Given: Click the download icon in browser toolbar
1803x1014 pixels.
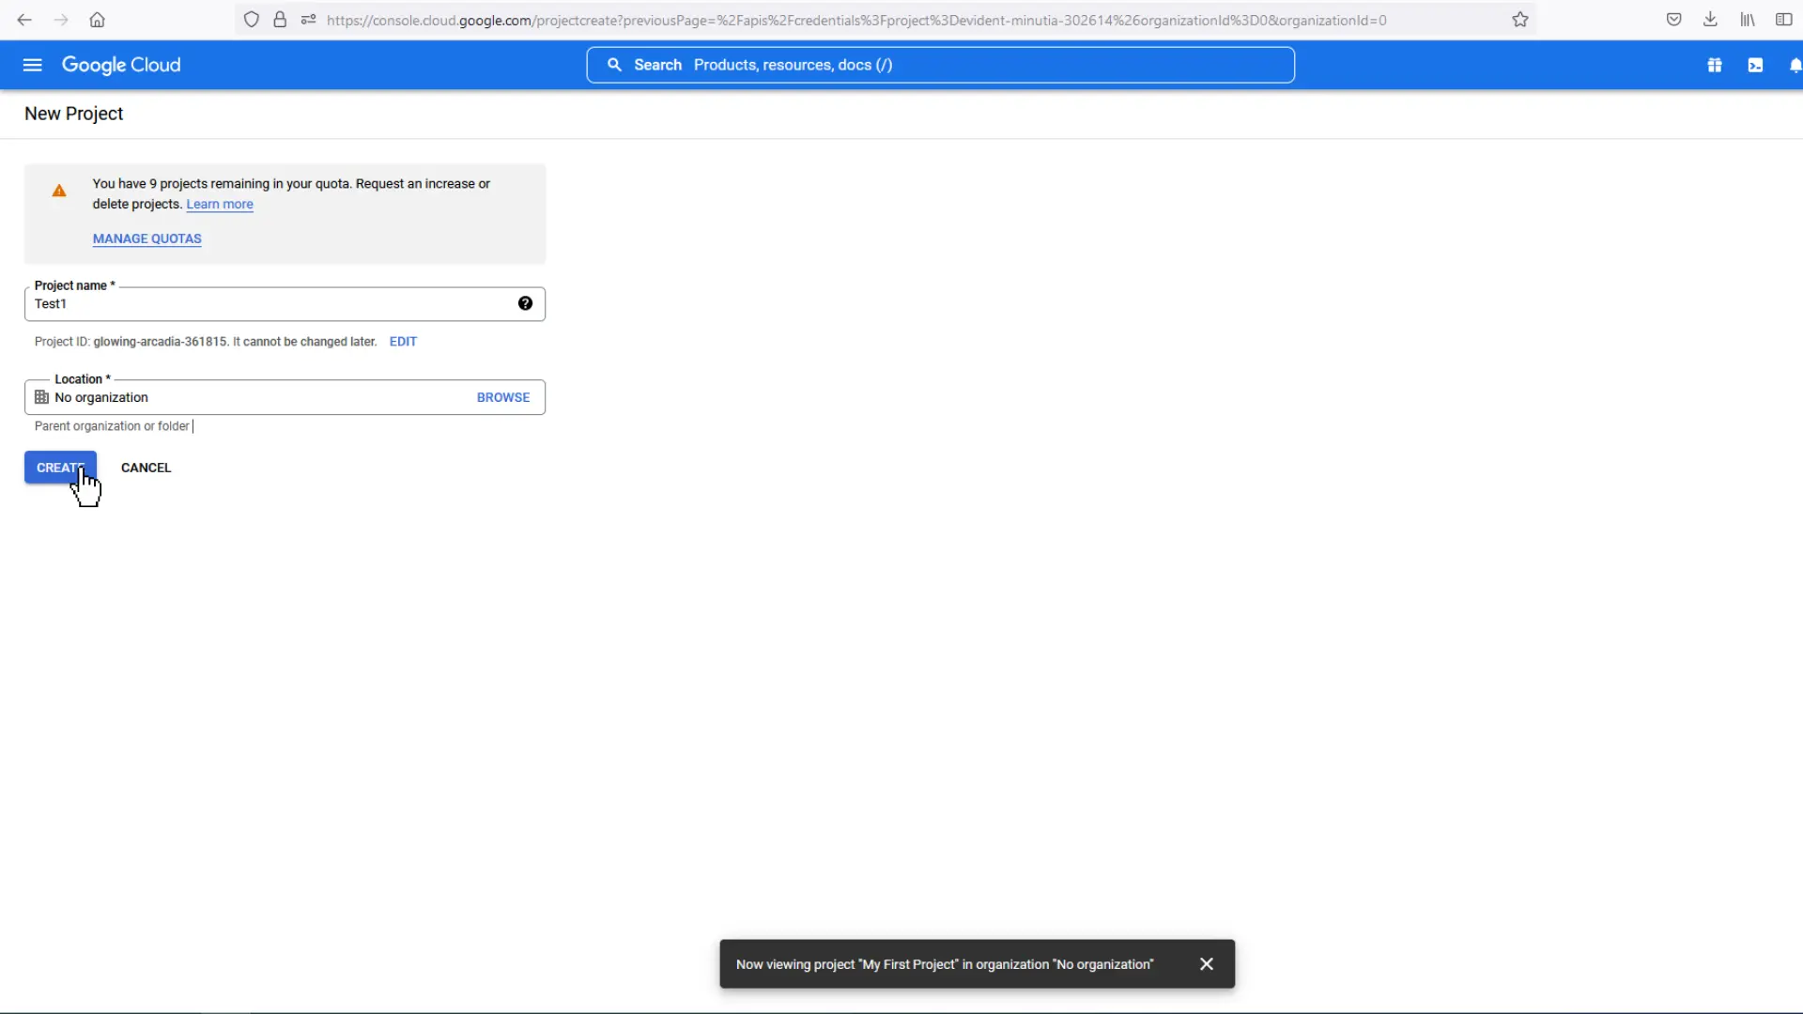Looking at the screenshot, I should coord(1710,20).
